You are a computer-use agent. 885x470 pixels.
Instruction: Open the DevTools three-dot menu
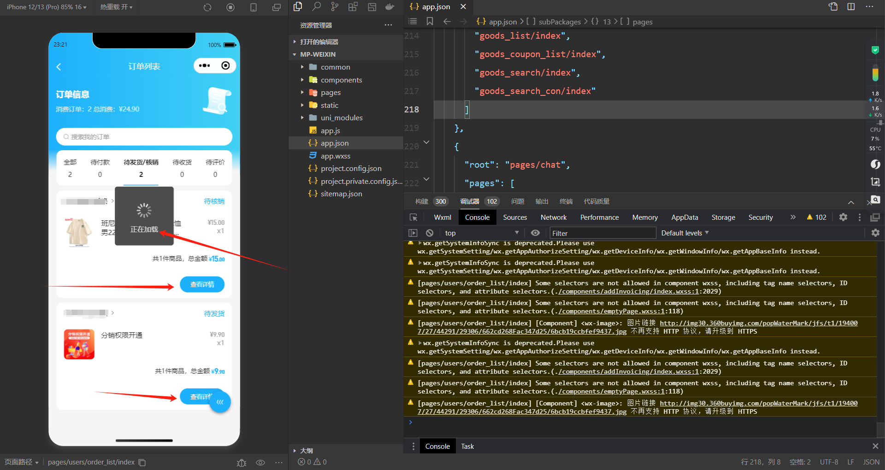[860, 217]
